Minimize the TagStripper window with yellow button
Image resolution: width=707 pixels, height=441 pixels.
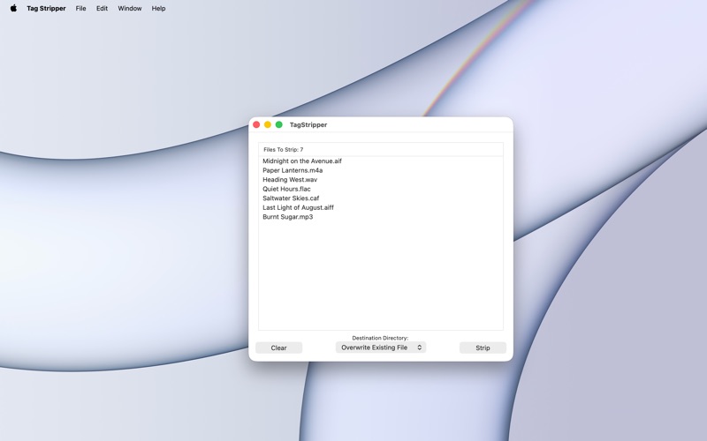[268, 124]
